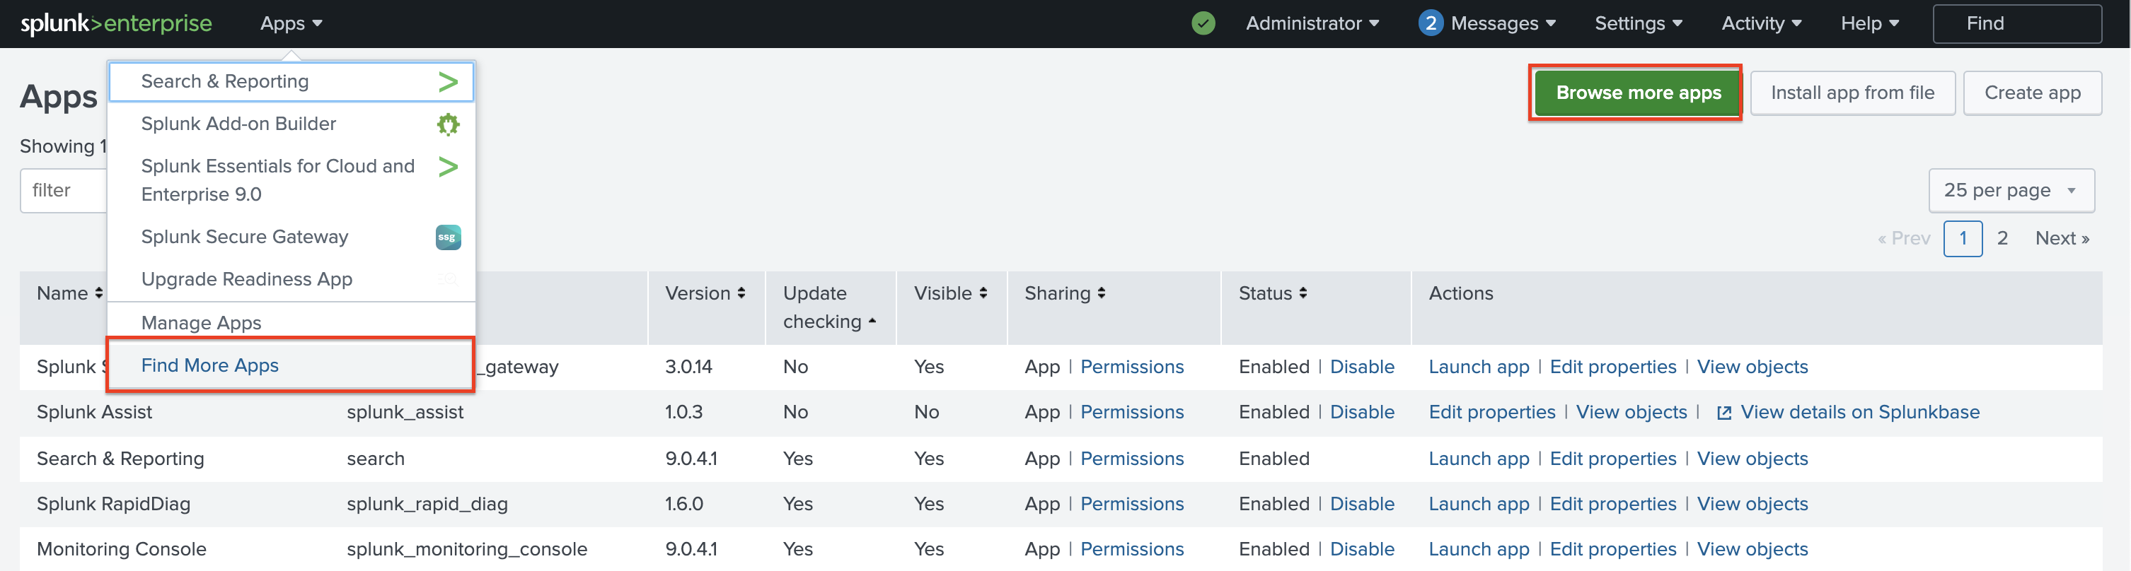
Task: Click the Search & Reporting green arrow icon
Action: pos(448,82)
